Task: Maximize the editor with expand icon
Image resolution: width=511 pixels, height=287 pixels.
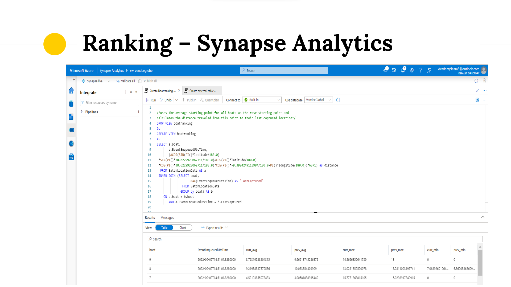Action: click(477, 91)
